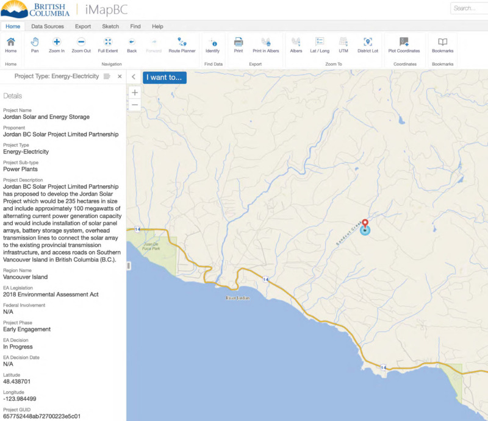The height and width of the screenshot is (421, 488).
Task: Select the Identify tool
Action: (x=212, y=45)
